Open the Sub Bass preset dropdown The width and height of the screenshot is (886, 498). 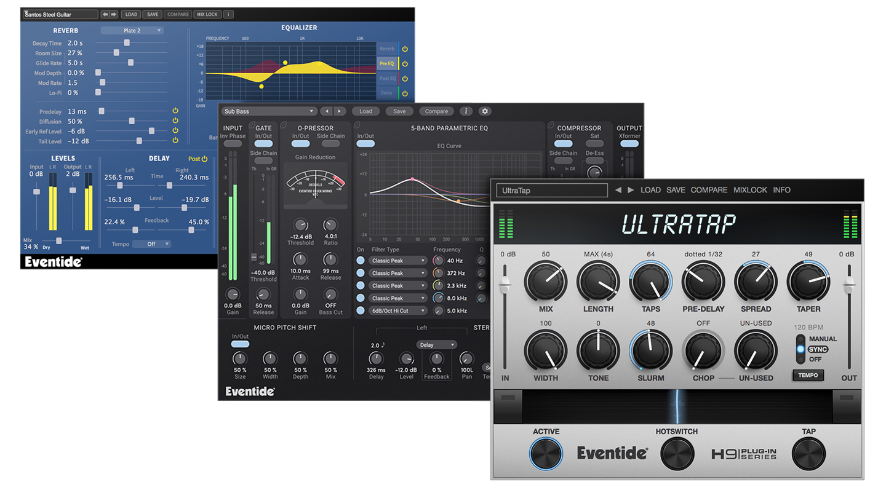269,111
